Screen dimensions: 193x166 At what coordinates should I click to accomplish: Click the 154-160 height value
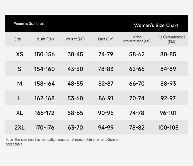(x=45, y=69)
